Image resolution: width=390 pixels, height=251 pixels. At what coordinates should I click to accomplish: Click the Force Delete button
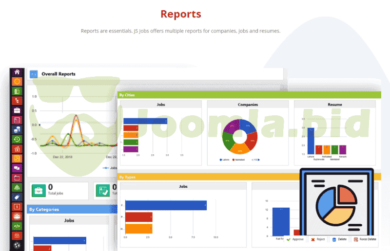pyautogui.click(x=365, y=239)
